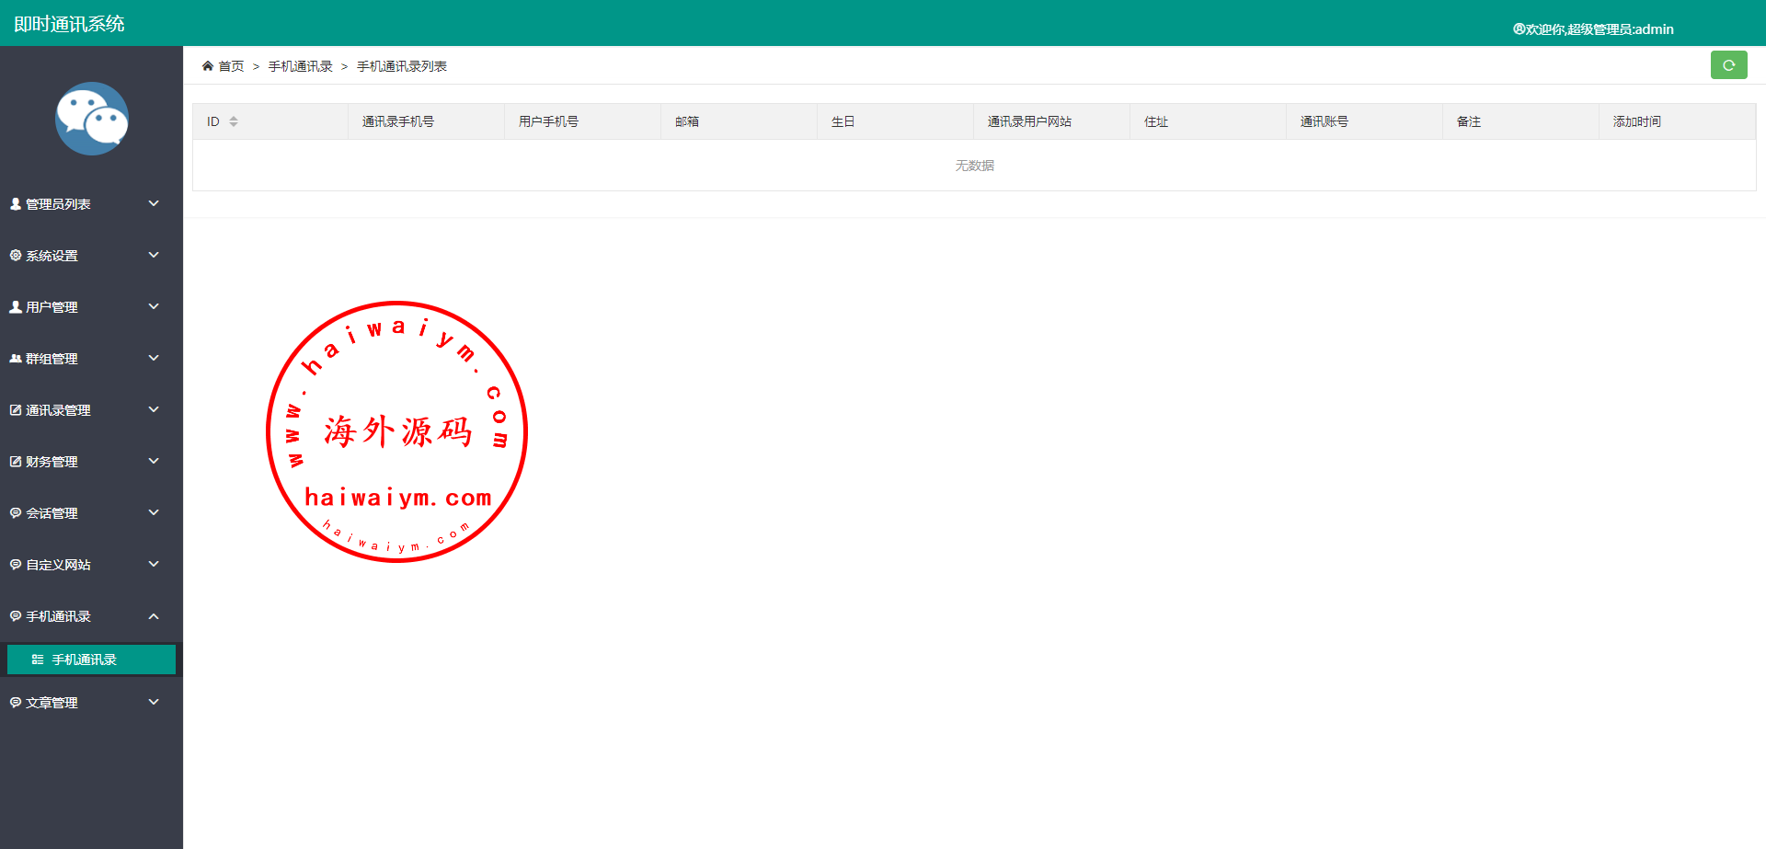Screen dimensions: 1766x849
Task: Click the ID column sort arrows
Action: click(x=234, y=121)
